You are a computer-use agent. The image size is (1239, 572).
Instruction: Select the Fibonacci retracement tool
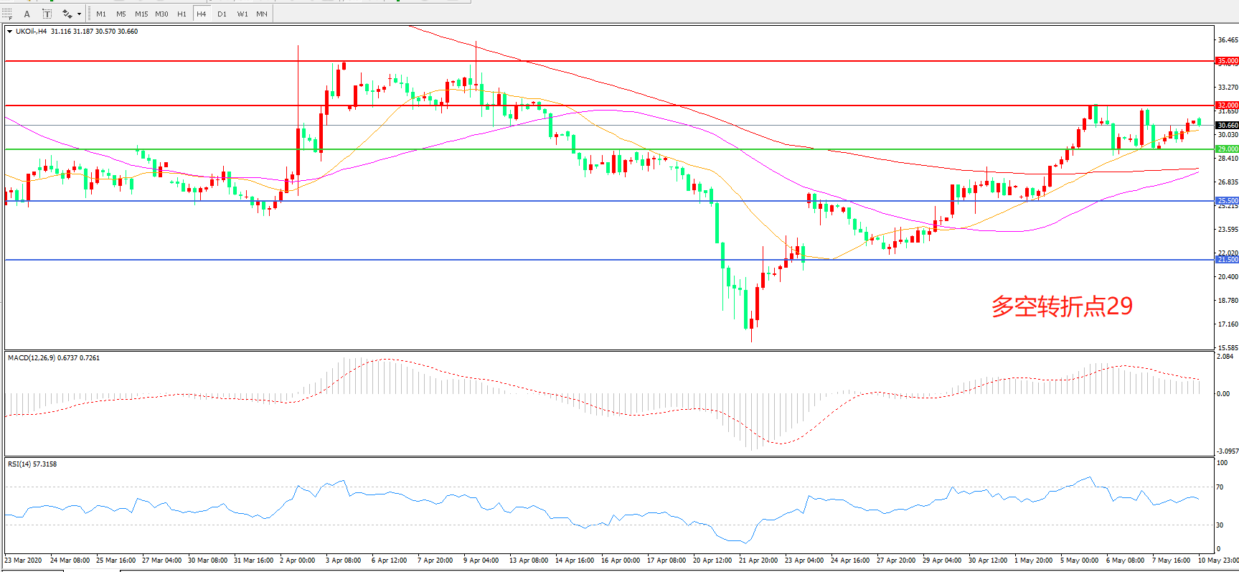pos(7,14)
